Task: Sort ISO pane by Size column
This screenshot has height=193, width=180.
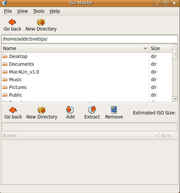Action: coord(169,136)
